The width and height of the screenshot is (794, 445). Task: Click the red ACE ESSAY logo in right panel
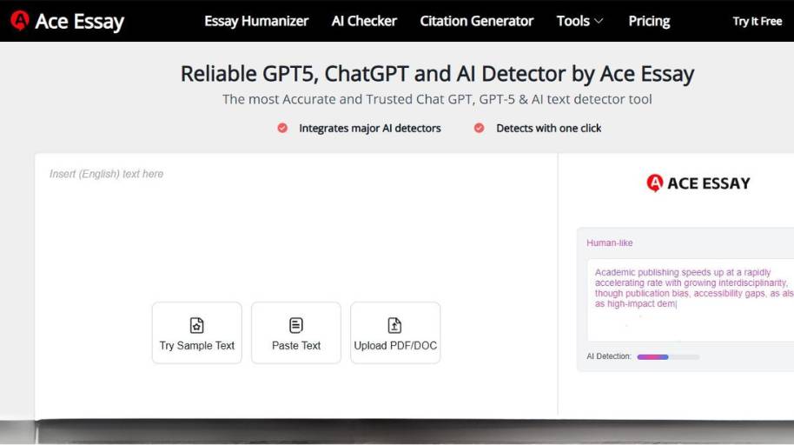(655, 183)
